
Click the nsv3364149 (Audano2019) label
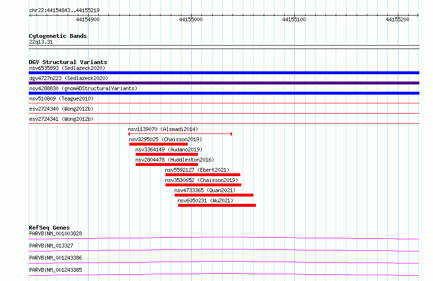click(x=169, y=149)
